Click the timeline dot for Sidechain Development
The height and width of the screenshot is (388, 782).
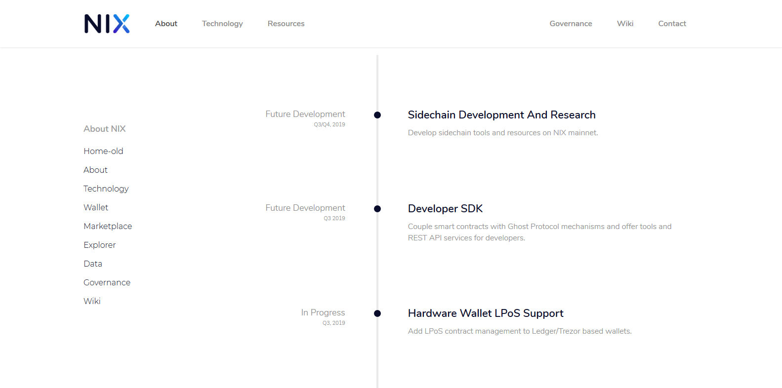(377, 115)
